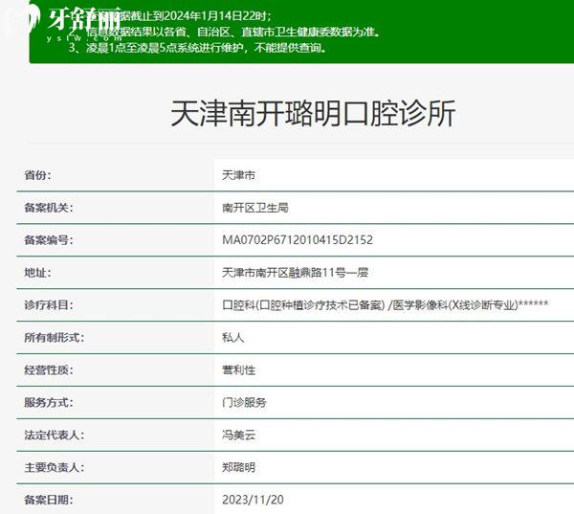
Task: Select address 天津市南开区融鼎路11号一层
Action: (x=295, y=273)
